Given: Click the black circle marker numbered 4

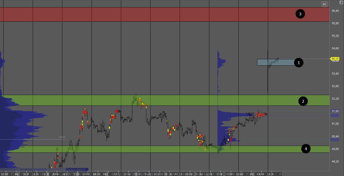Looking at the screenshot, I should click(306, 149).
